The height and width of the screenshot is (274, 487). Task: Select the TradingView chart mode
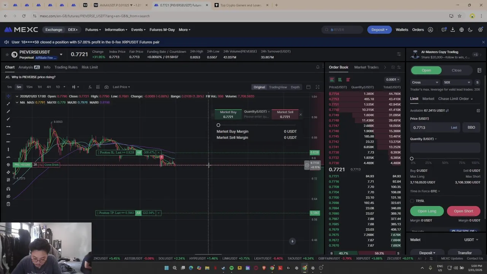point(278,87)
